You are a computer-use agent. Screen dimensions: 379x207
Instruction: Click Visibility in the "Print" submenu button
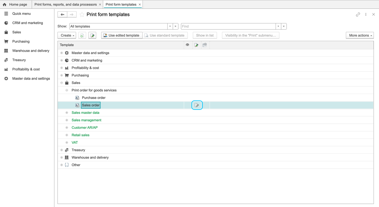[251, 35]
